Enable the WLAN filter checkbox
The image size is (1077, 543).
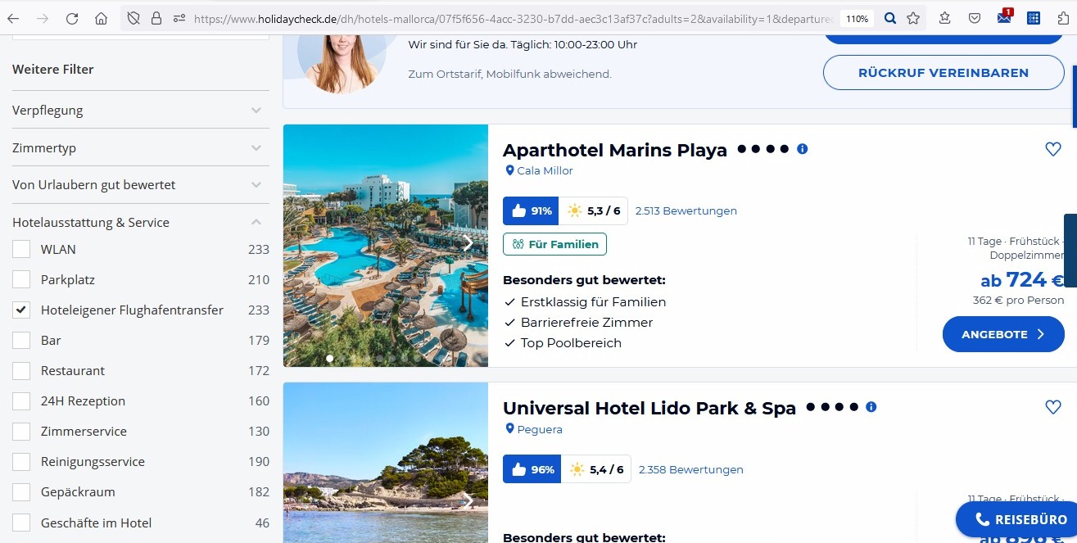point(21,250)
